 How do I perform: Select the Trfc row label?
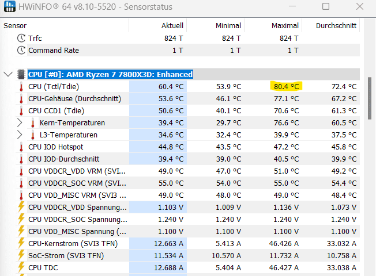pyautogui.click(x=35, y=39)
